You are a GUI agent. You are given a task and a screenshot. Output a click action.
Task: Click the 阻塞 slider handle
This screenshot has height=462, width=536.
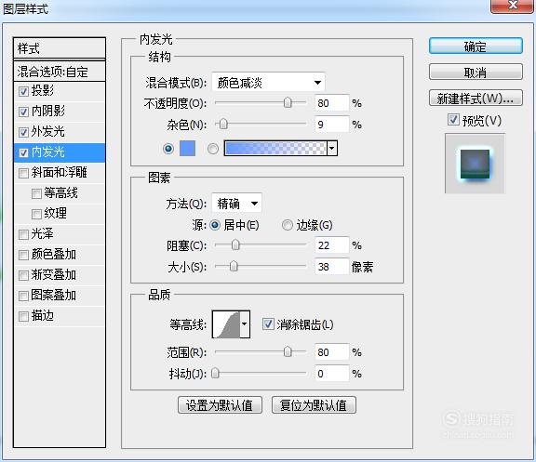pyautogui.click(x=235, y=244)
